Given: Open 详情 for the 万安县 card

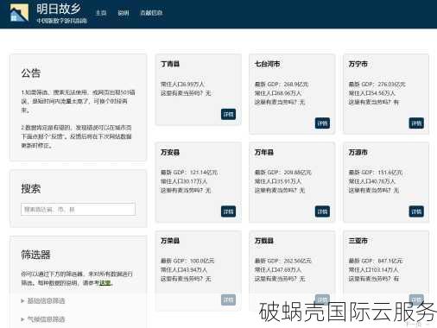Looking at the screenshot, I should pos(228,211).
